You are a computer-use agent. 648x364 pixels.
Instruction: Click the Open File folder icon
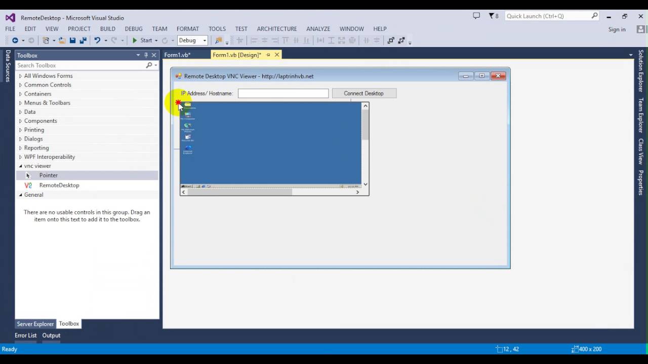(x=62, y=40)
